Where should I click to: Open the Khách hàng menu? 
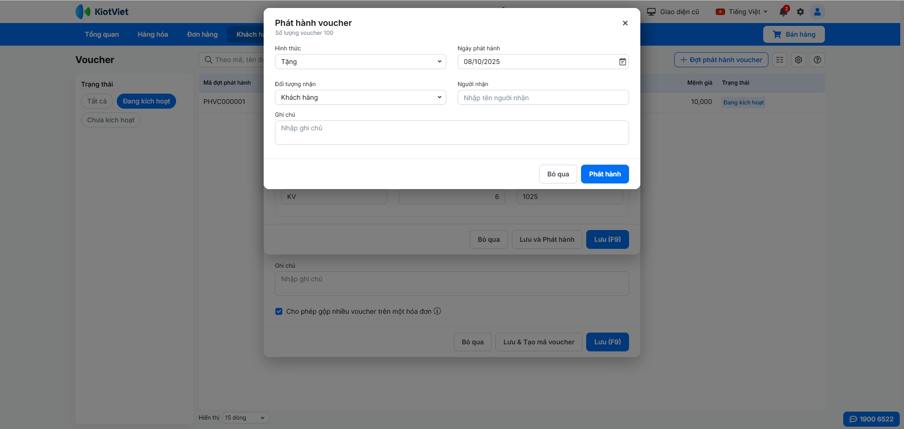[246, 34]
